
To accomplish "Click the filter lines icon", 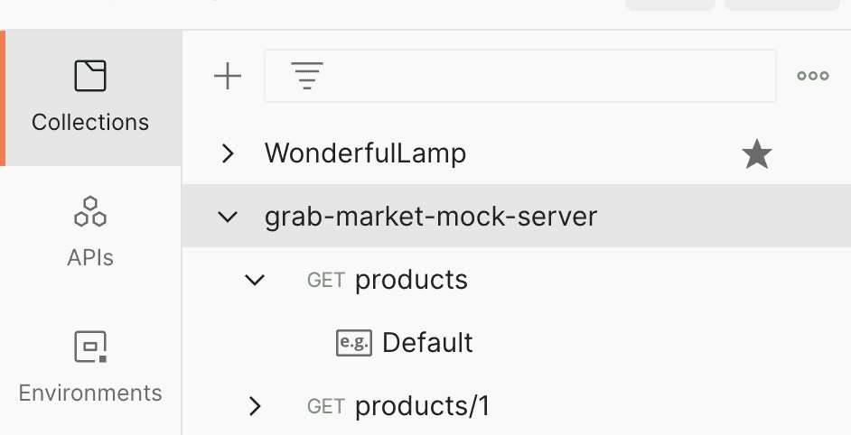I will [x=306, y=76].
